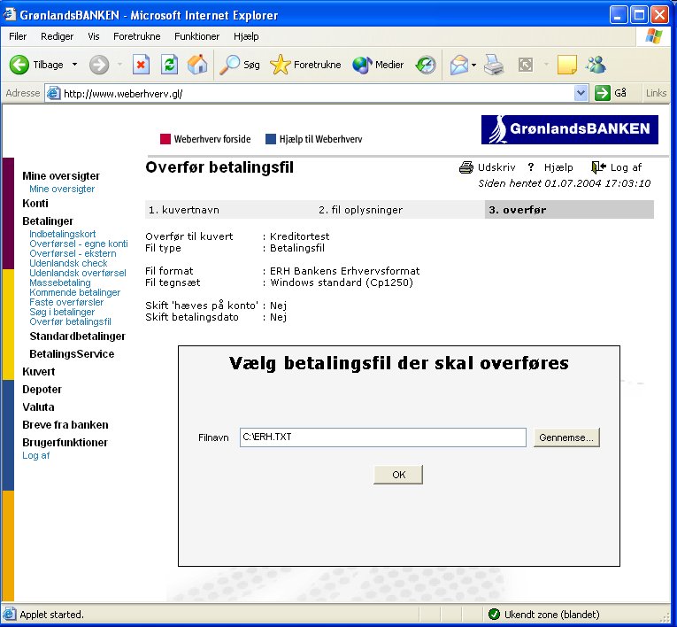Open the Filer menu
677x627 pixels.
(18, 36)
